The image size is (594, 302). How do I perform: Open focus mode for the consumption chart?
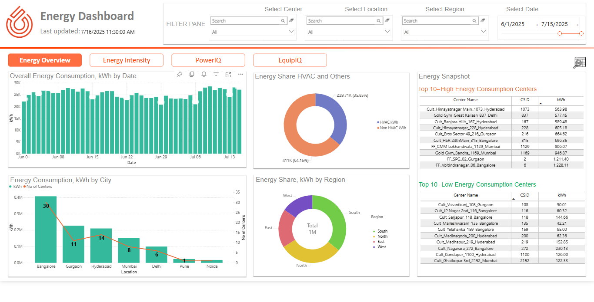(x=228, y=75)
